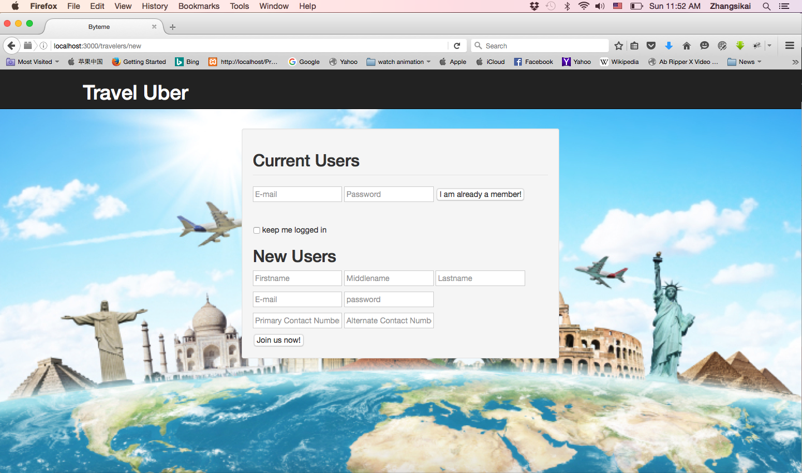
Task: Open the Dropbox menu bar icon
Action: 535,6
